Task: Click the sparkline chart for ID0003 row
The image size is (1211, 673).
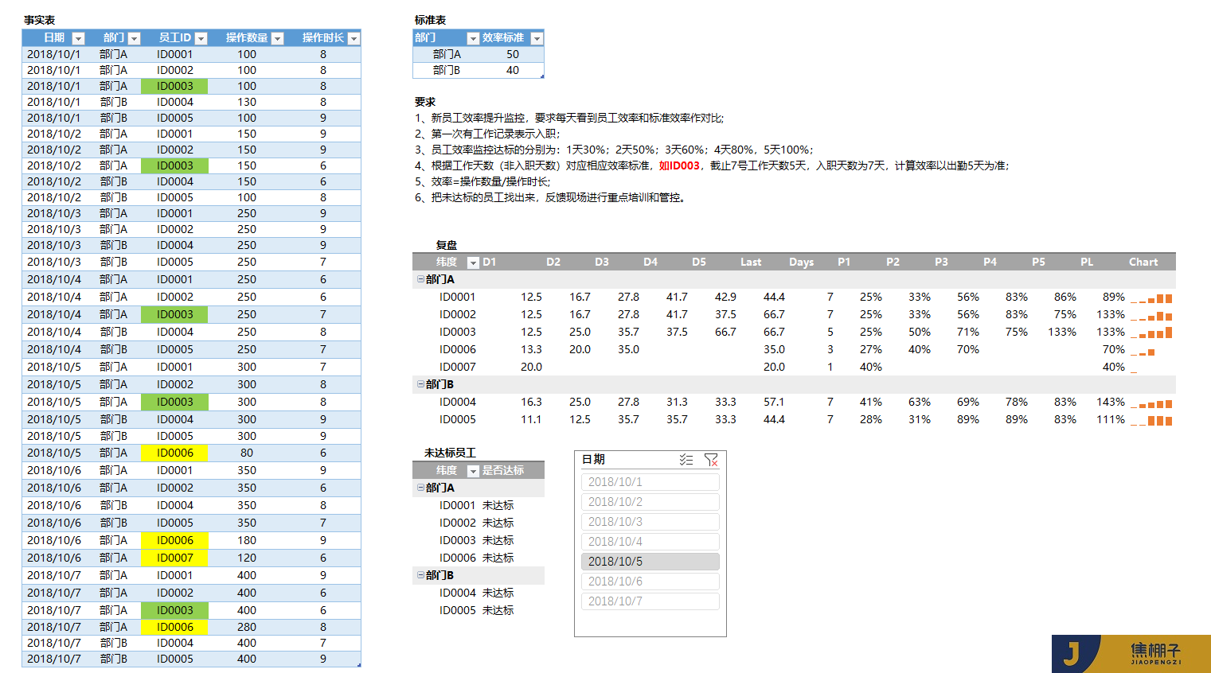Action: tap(1151, 333)
